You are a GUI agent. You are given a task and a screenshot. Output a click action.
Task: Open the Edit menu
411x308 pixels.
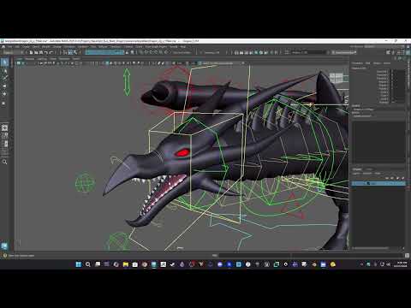[x=17, y=47]
